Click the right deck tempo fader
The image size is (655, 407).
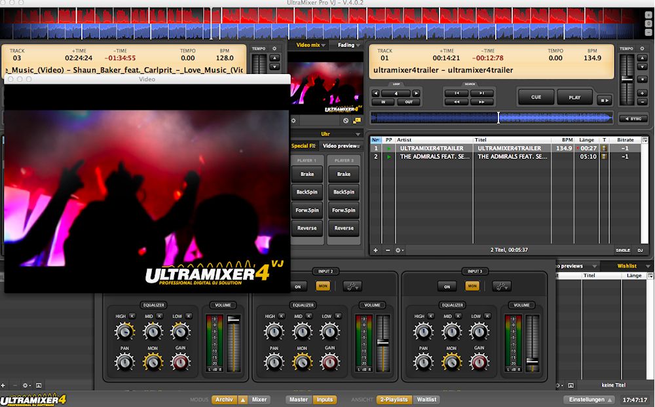pyautogui.click(x=627, y=79)
